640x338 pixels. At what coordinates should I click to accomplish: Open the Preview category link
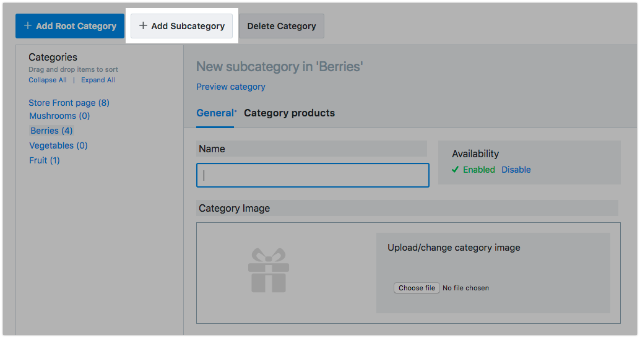pos(230,87)
